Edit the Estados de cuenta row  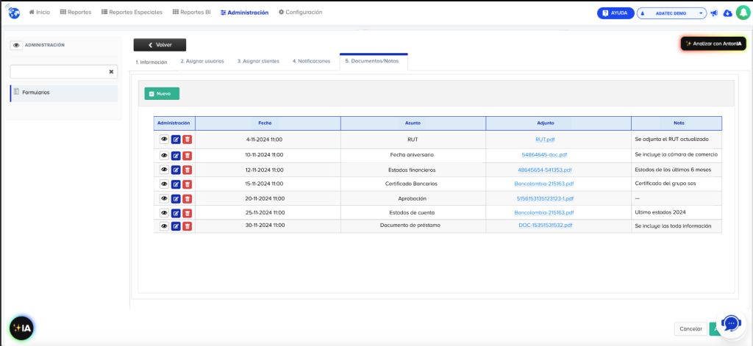pos(176,212)
